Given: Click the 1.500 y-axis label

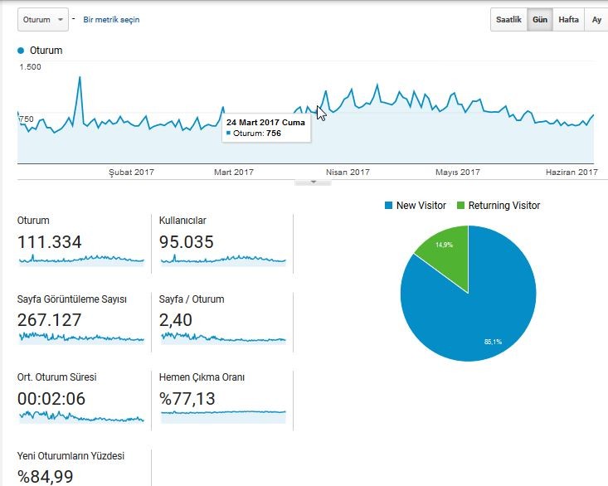Looking at the screenshot, I should pyautogui.click(x=30, y=67).
